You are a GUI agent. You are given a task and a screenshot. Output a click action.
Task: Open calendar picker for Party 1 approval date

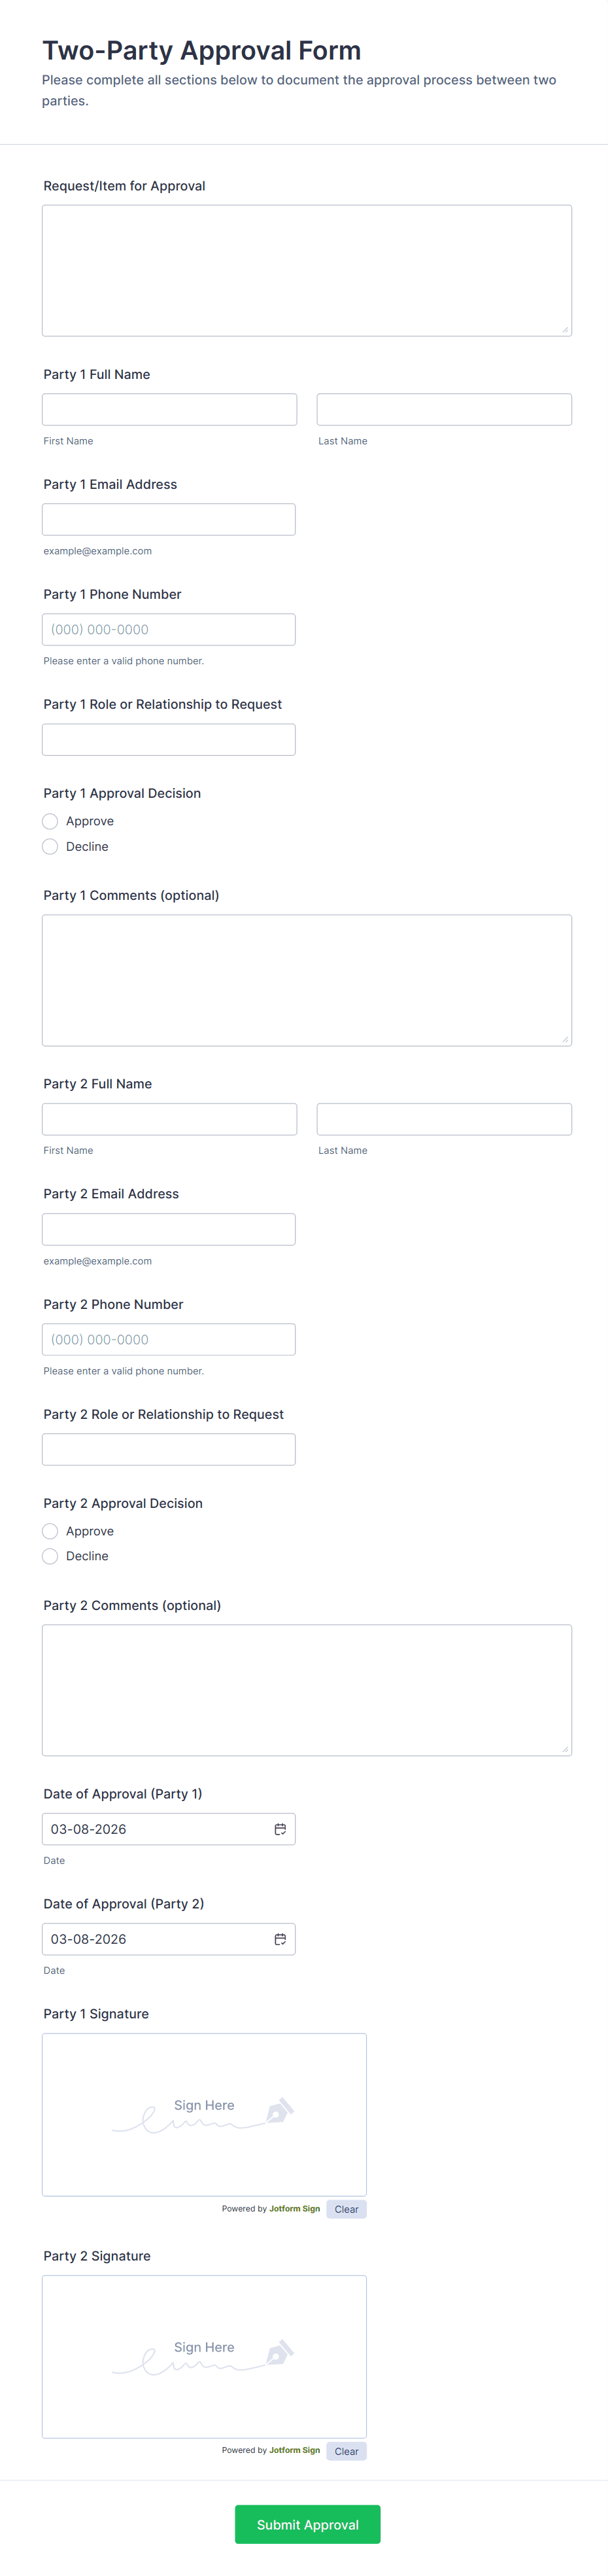(x=280, y=1829)
